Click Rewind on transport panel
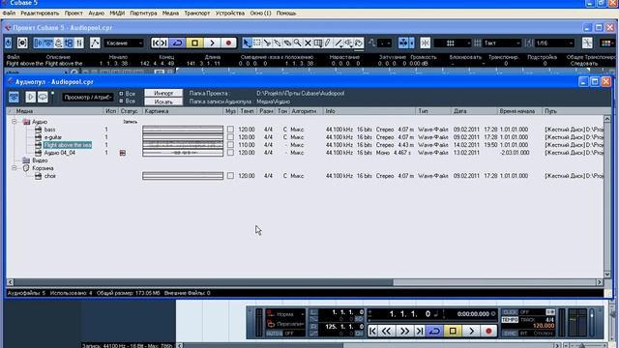Viewport: 619px width, 348px height. (x=386, y=331)
